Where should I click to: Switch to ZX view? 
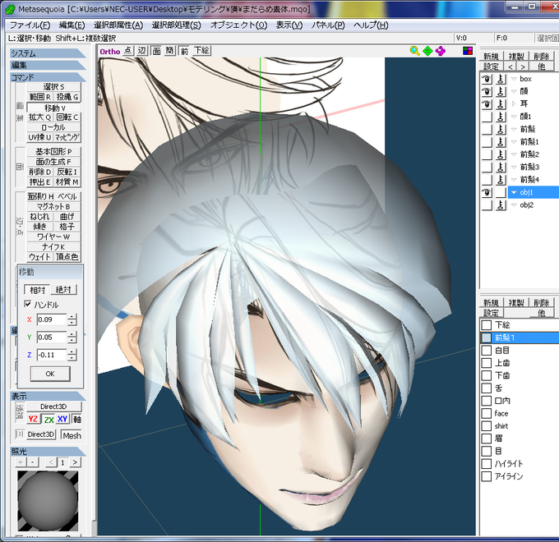point(49,420)
